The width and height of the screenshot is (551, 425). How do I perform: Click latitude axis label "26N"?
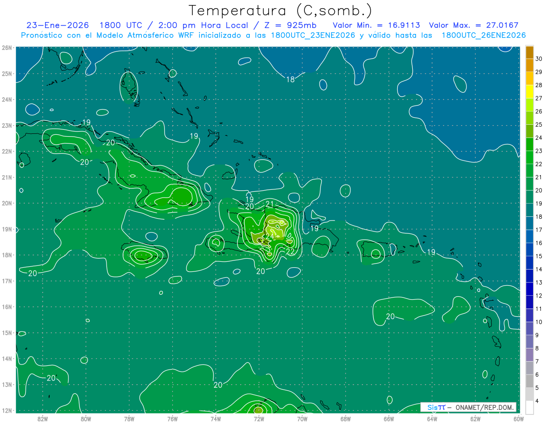[x=6, y=48]
